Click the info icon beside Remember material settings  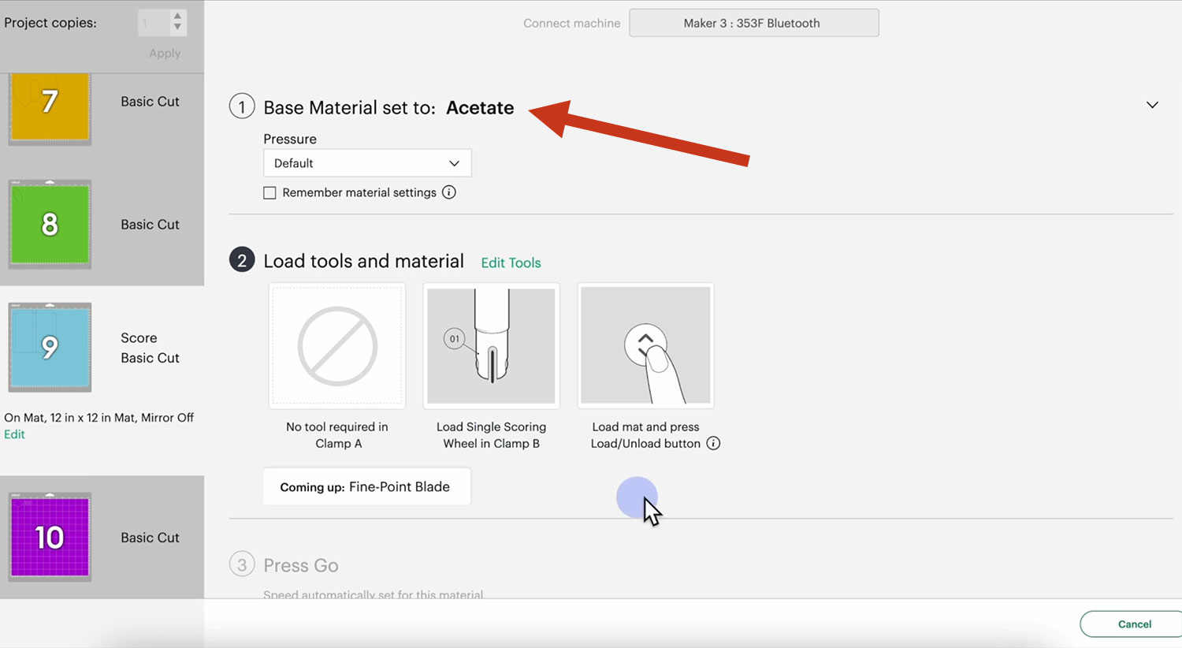[x=449, y=192]
